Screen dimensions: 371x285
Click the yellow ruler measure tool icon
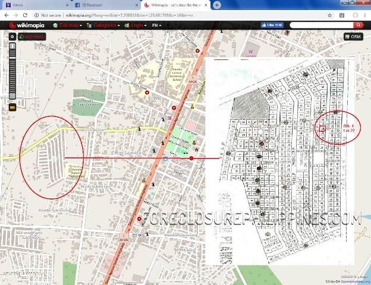12,107
